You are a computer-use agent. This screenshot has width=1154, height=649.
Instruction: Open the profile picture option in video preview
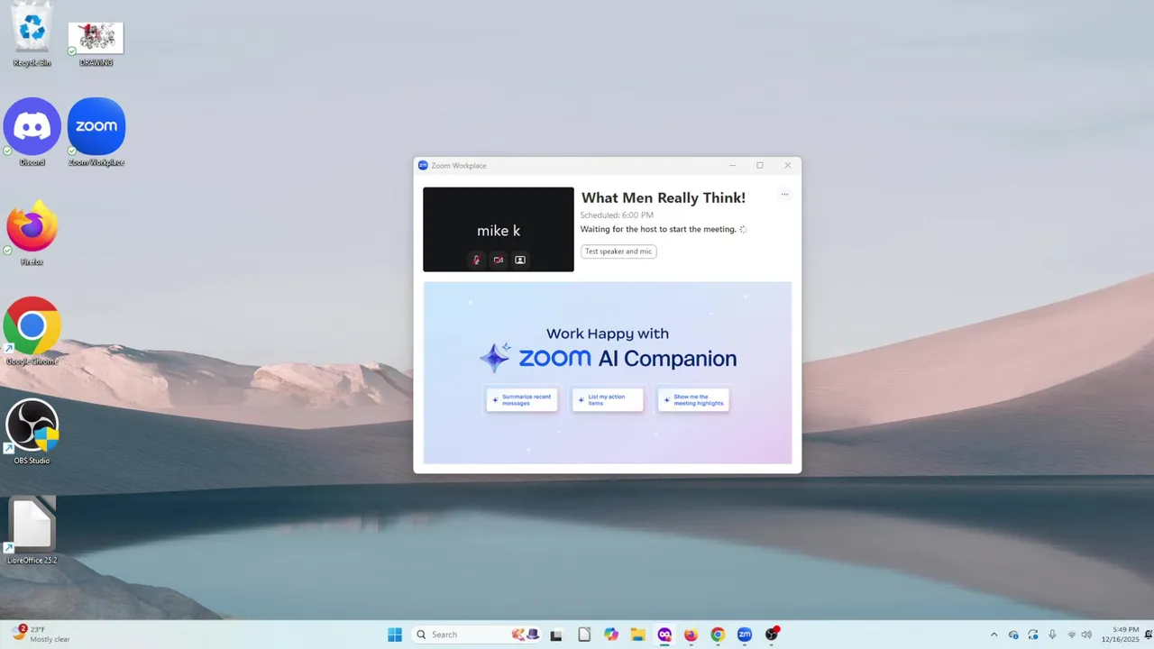(x=520, y=260)
